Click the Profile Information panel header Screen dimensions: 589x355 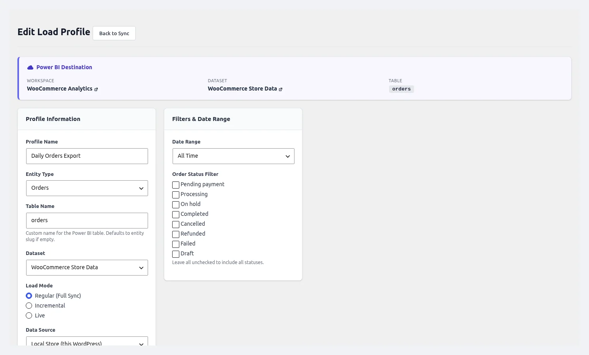pos(87,119)
